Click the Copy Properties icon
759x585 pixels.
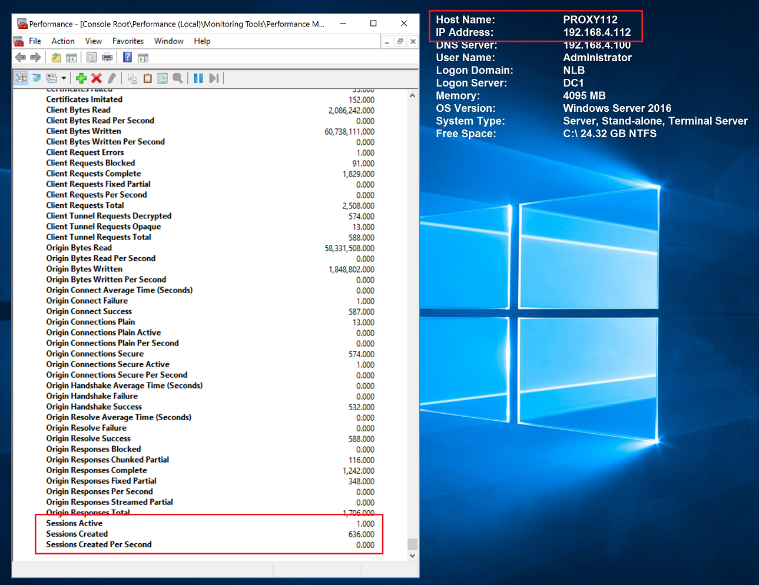point(132,78)
